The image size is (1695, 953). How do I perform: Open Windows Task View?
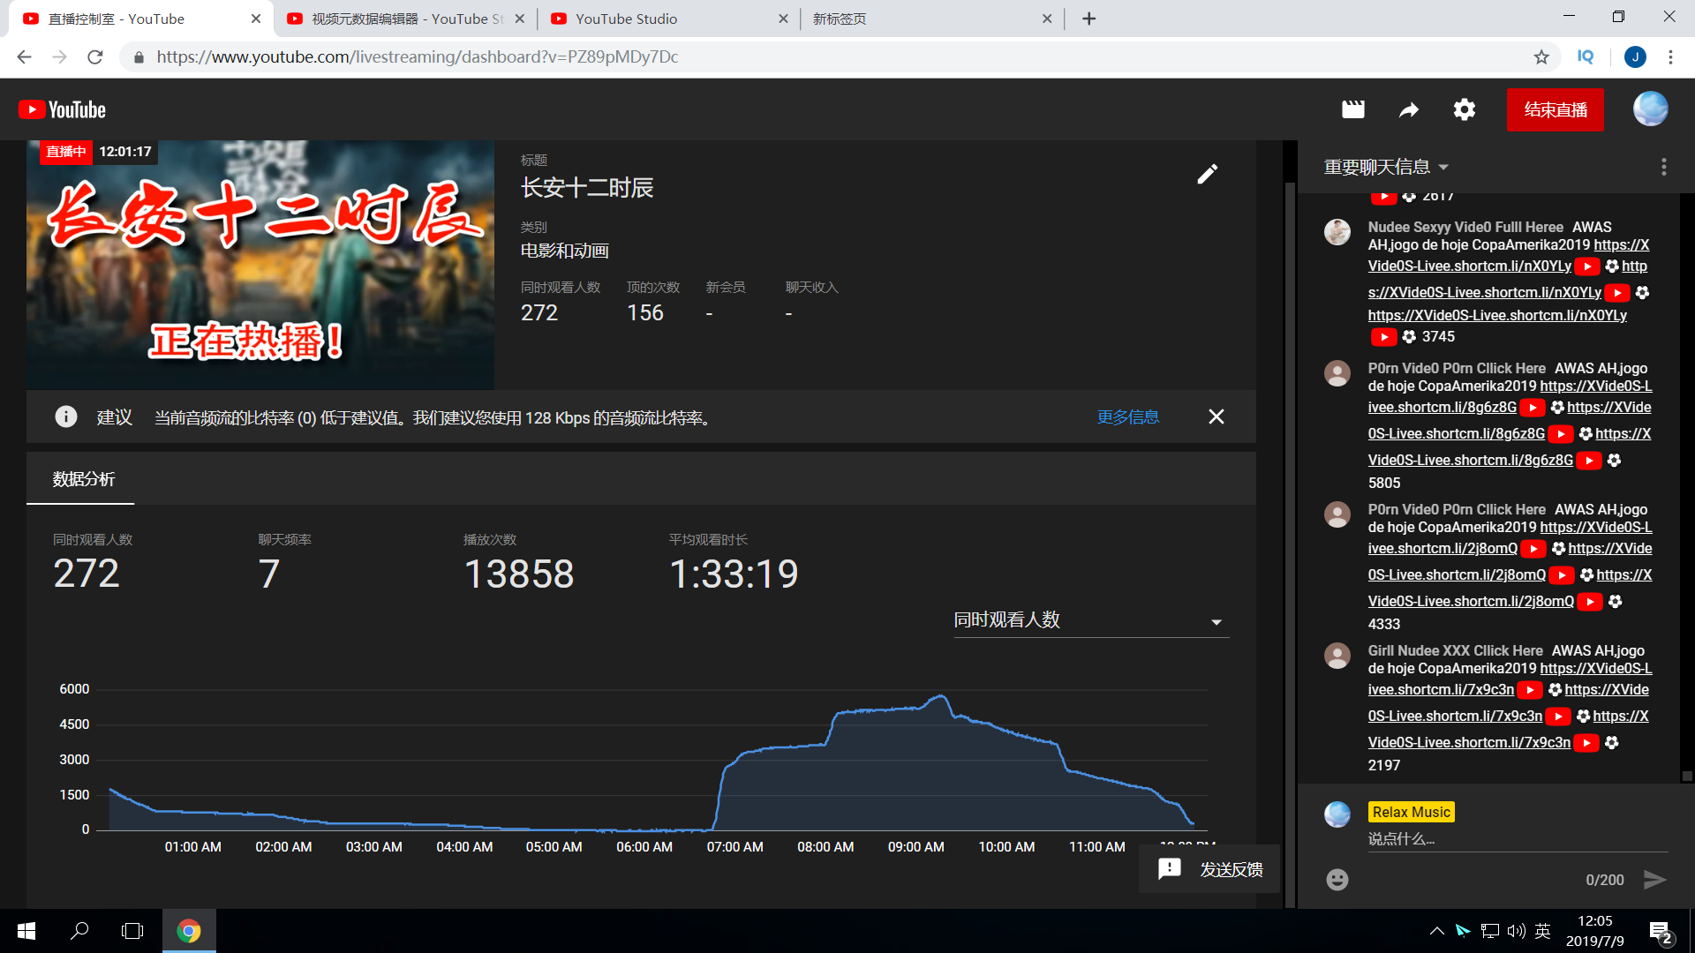tap(132, 931)
